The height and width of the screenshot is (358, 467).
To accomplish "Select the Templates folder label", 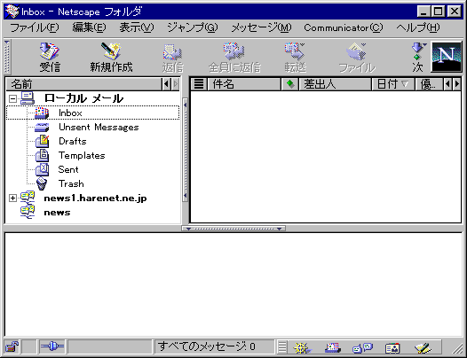I will pyautogui.click(x=82, y=155).
